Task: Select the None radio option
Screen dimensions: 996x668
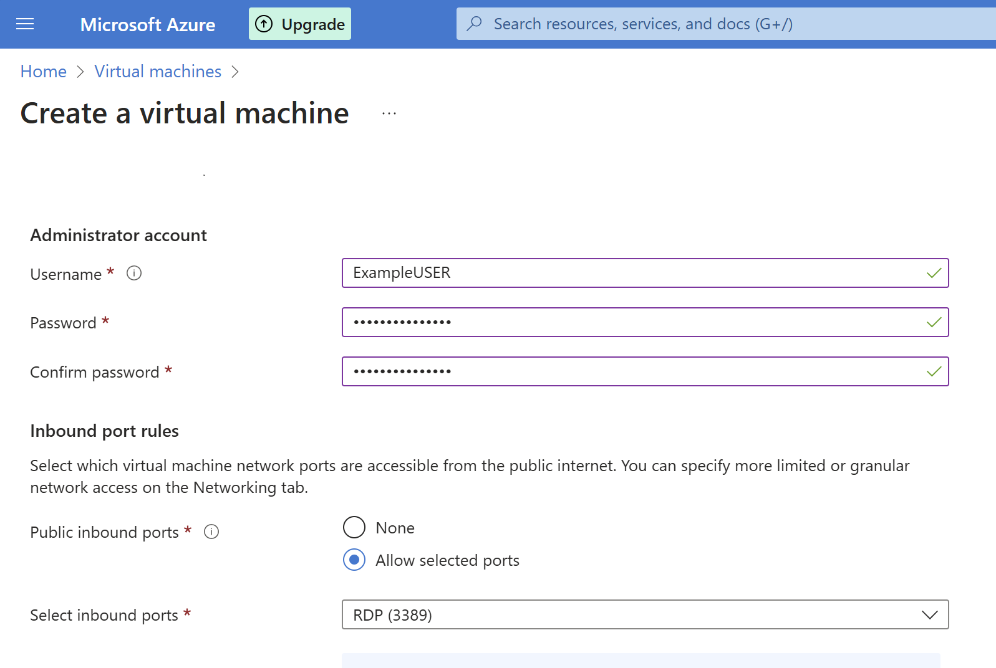Action: click(354, 527)
